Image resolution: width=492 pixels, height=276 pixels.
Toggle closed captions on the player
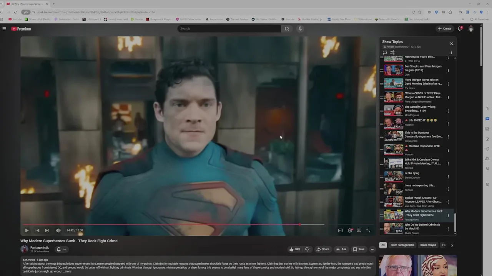pos(340,230)
